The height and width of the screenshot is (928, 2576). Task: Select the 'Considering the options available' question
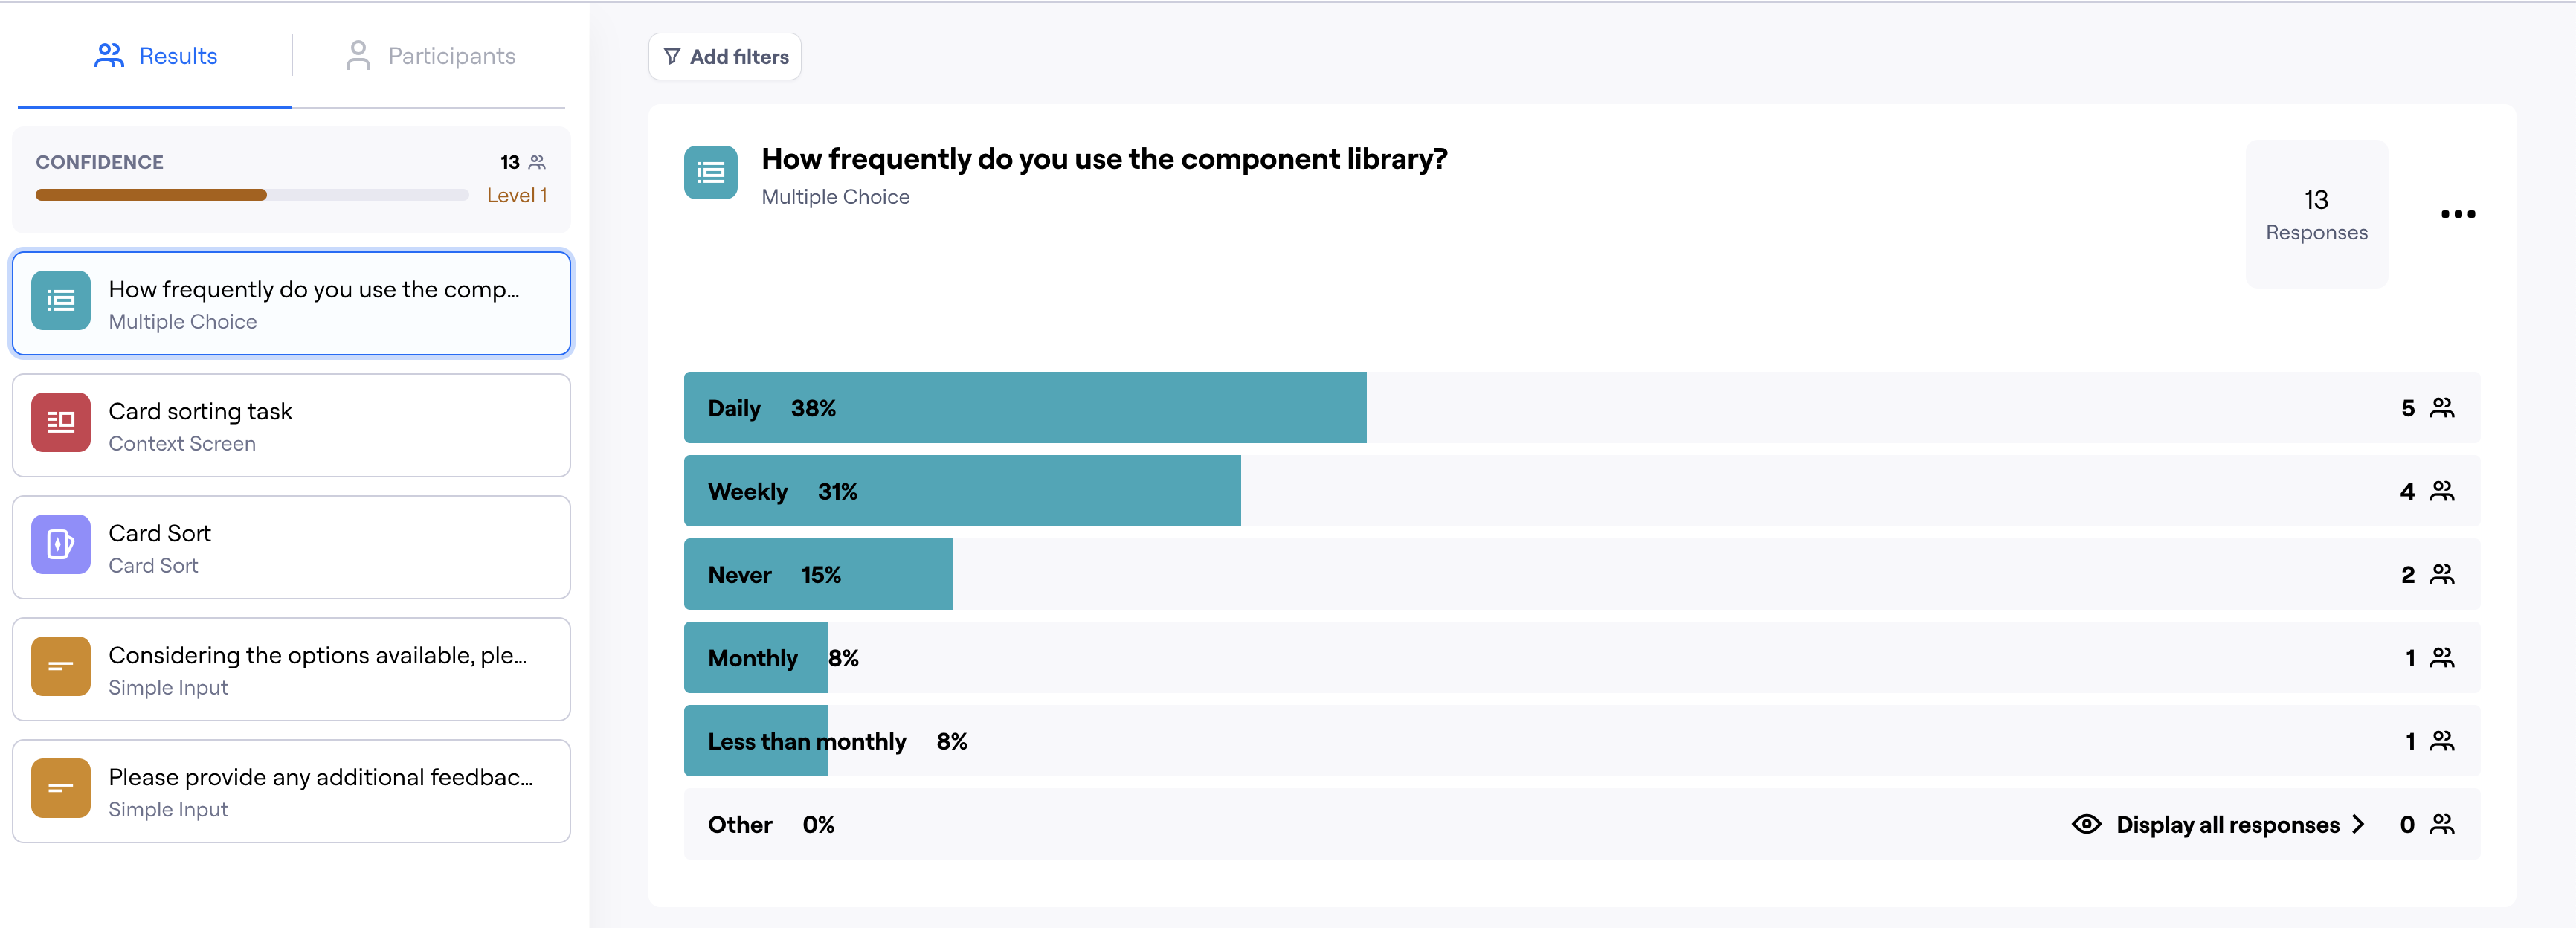click(x=291, y=670)
